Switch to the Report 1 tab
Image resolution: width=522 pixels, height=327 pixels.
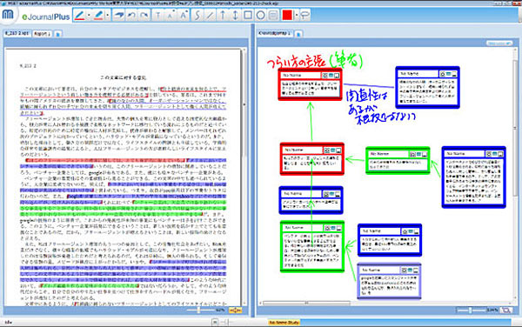coord(43,34)
